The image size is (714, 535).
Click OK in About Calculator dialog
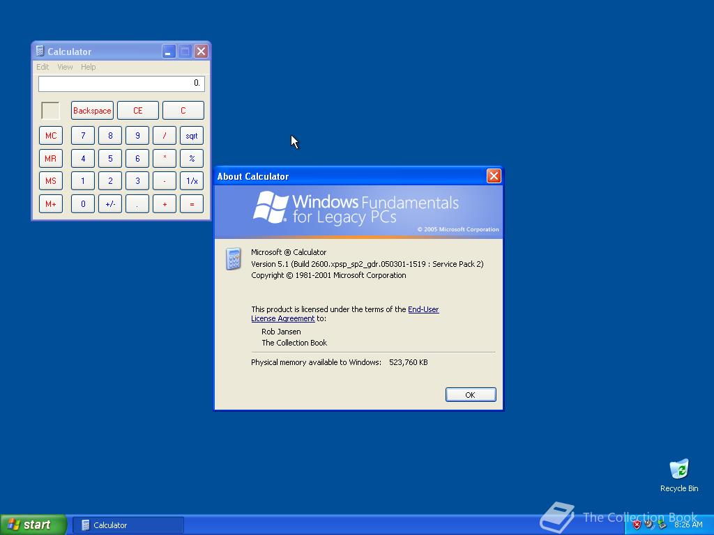pos(471,394)
